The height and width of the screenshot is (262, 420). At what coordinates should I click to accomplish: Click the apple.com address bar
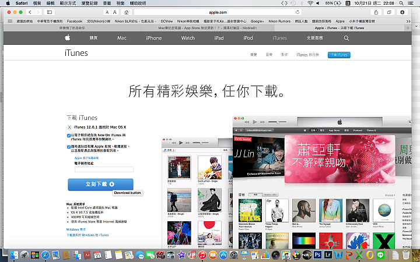point(218,12)
